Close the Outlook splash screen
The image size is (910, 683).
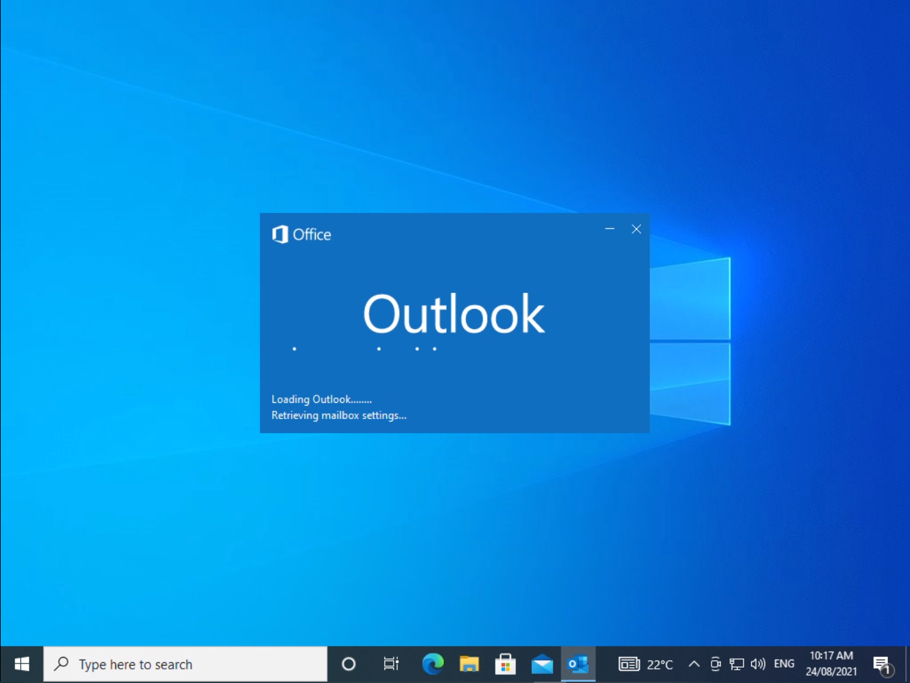(x=636, y=229)
